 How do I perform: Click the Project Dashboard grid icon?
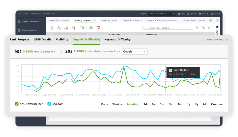[x=19, y=22]
